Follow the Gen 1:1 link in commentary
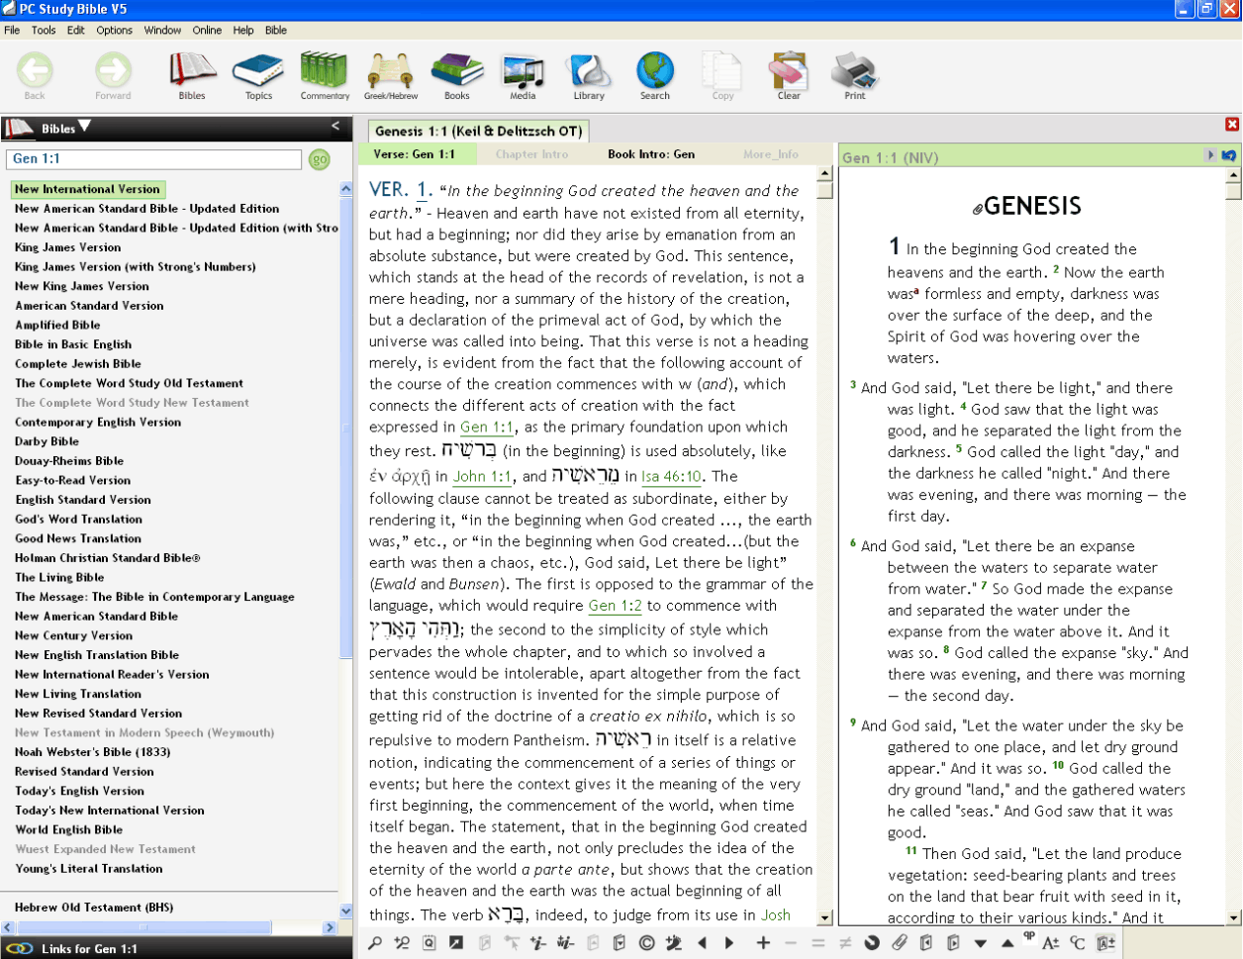The width and height of the screenshot is (1243, 959). point(487,428)
